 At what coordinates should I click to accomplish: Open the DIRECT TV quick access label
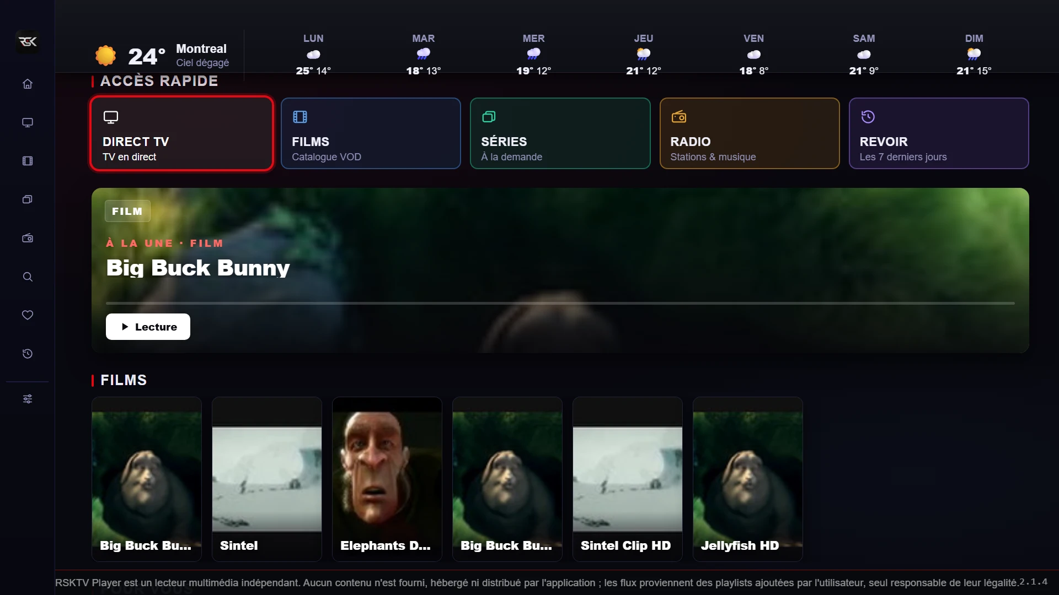tap(136, 142)
